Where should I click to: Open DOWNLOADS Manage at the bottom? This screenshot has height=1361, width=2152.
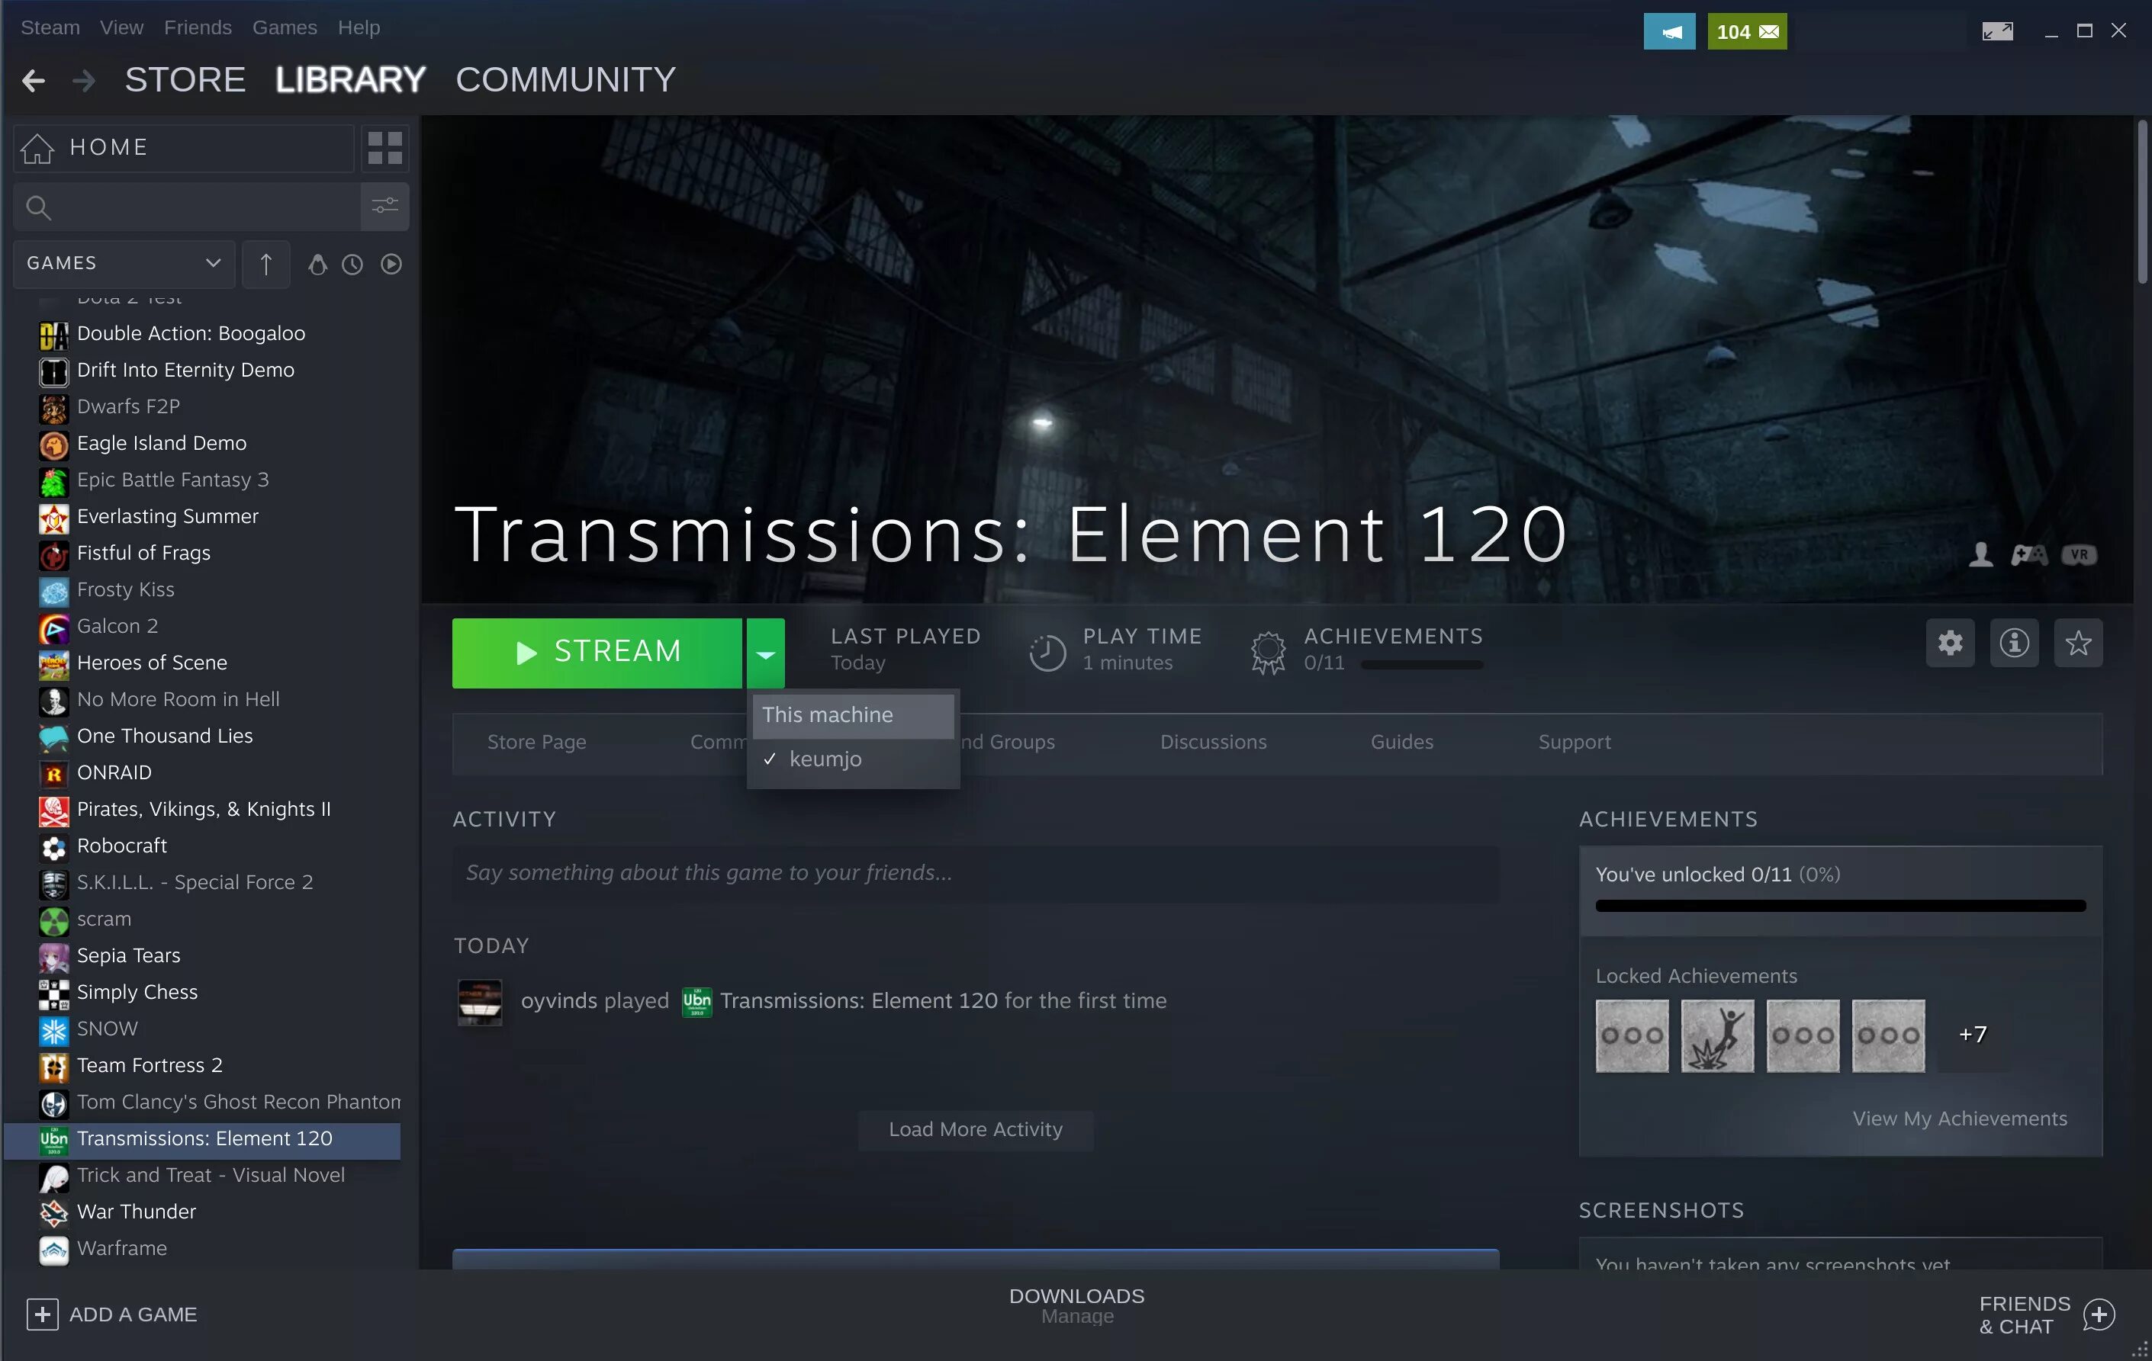[x=1076, y=1305]
